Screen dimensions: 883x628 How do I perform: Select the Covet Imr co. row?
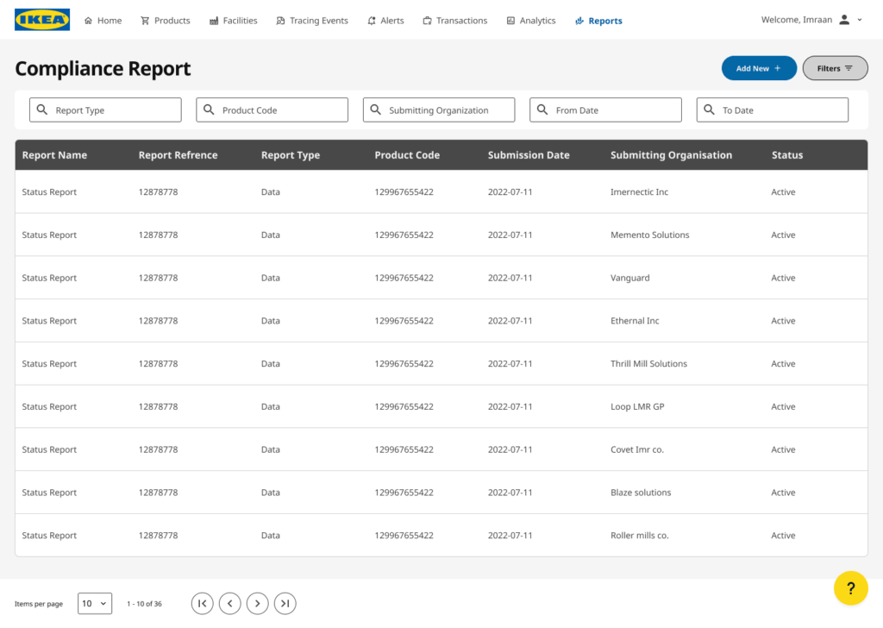(x=441, y=449)
